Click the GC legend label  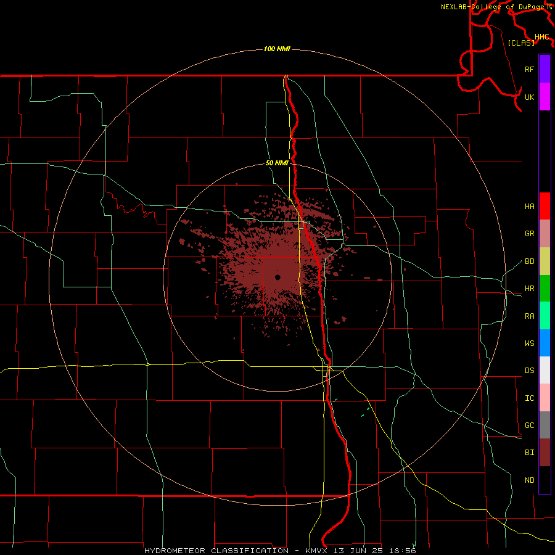tap(529, 425)
